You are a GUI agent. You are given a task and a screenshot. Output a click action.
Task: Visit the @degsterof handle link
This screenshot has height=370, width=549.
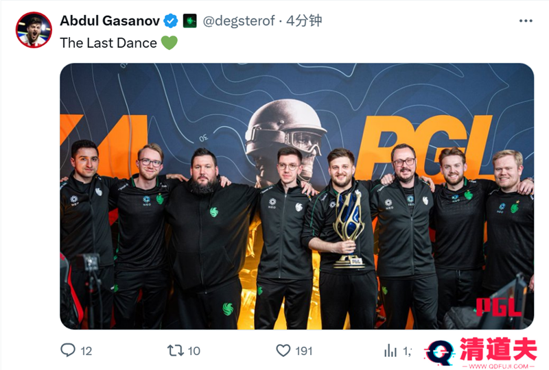pyautogui.click(x=239, y=21)
